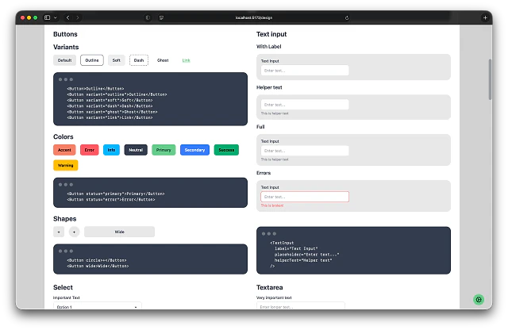Click the red Error color button

point(90,150)
